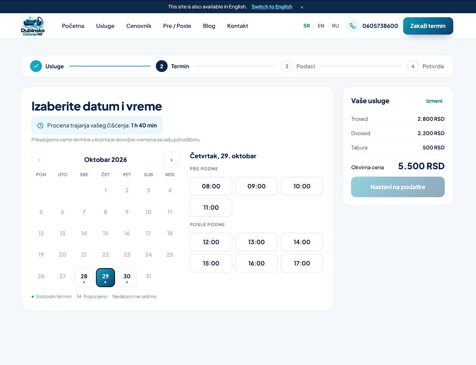Click the Oktobar 2026 month label
Image resolution: width=476 pixels, height=365 pixels.
[105, 160]
